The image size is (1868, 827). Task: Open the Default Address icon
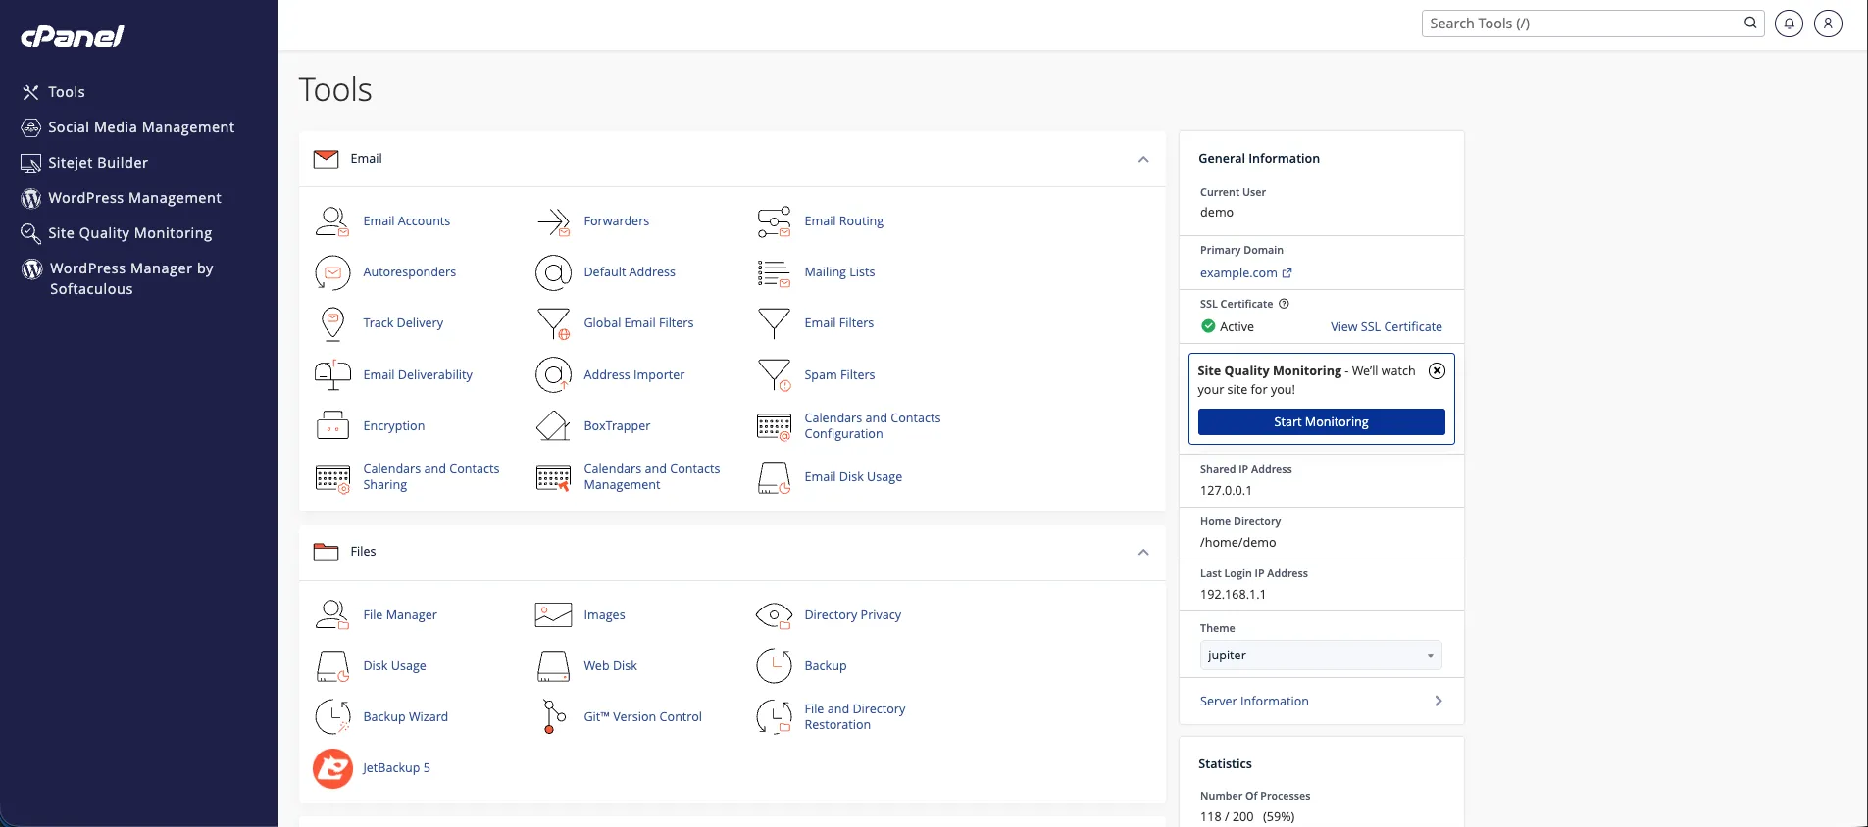[553, 272]
